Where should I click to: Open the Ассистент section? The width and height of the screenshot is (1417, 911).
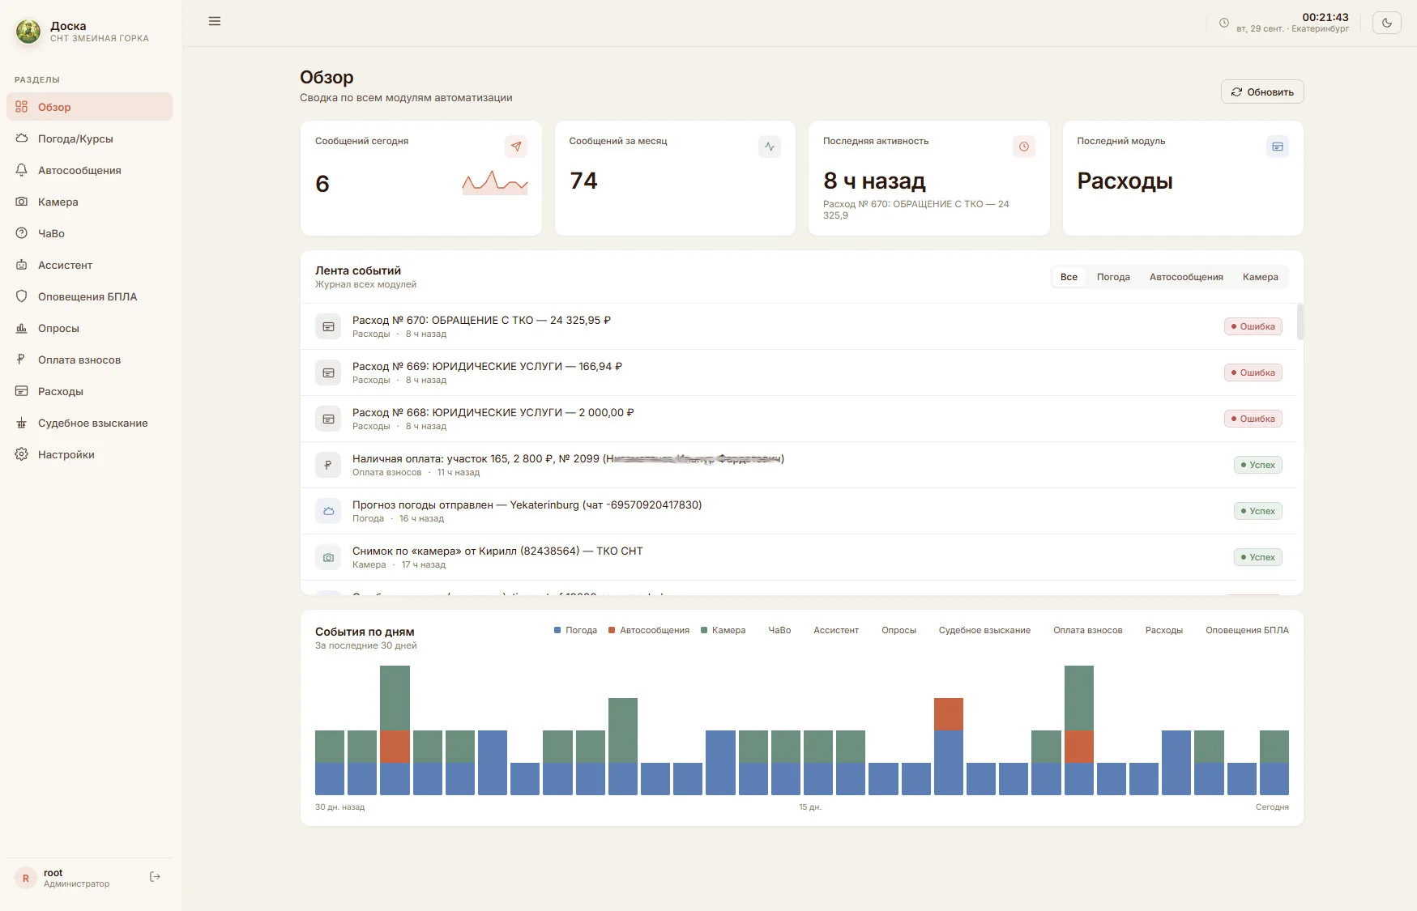pyautogui.click(x=89, y=265)
